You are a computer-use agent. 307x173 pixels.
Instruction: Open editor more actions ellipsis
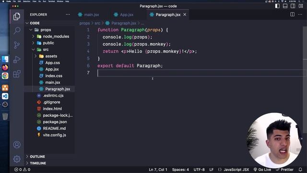pos(300,14)
